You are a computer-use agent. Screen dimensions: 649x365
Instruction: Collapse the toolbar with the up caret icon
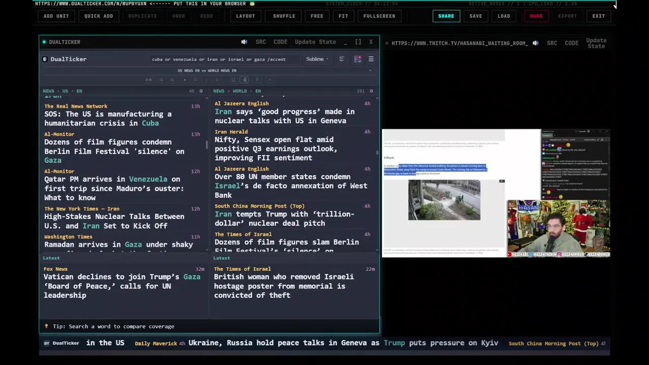pyautogui.click(x=270, y=80)
